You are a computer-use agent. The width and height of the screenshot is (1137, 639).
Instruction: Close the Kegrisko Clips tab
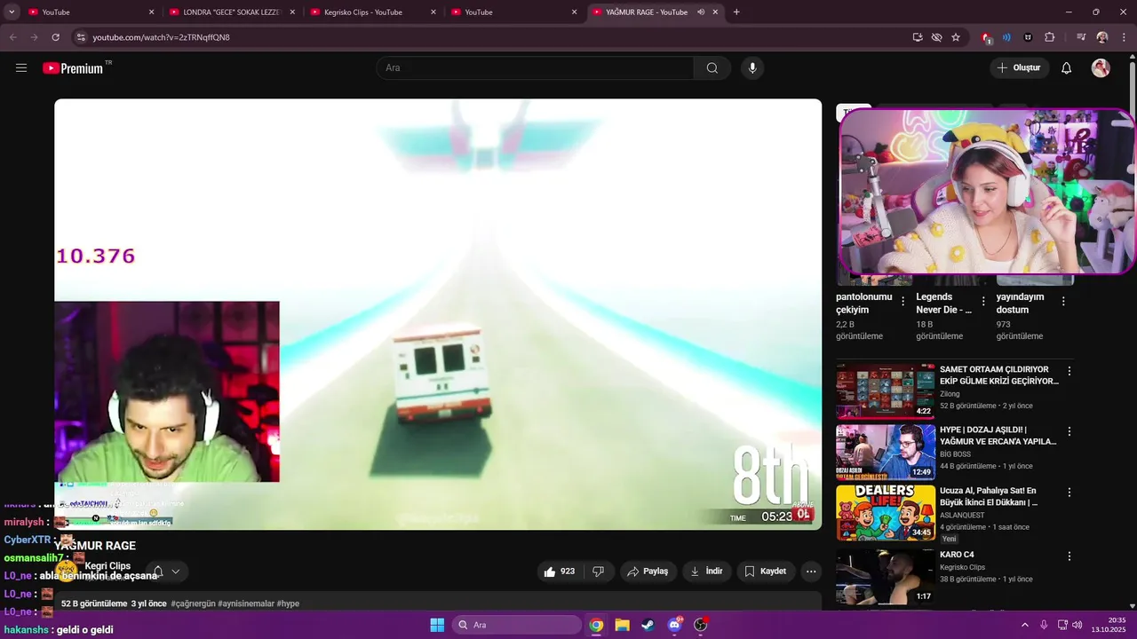tap(433, 12)
